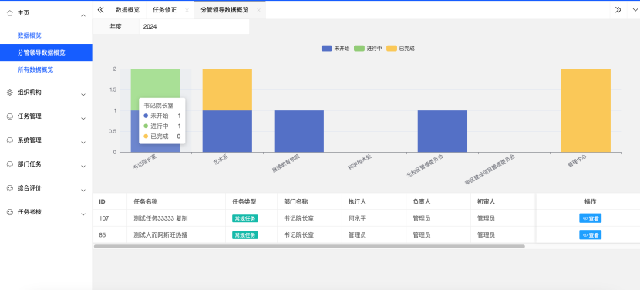Click the smiley icon beside 任务考核
Viewport: 640px width, 290px height.
(10, 212)
